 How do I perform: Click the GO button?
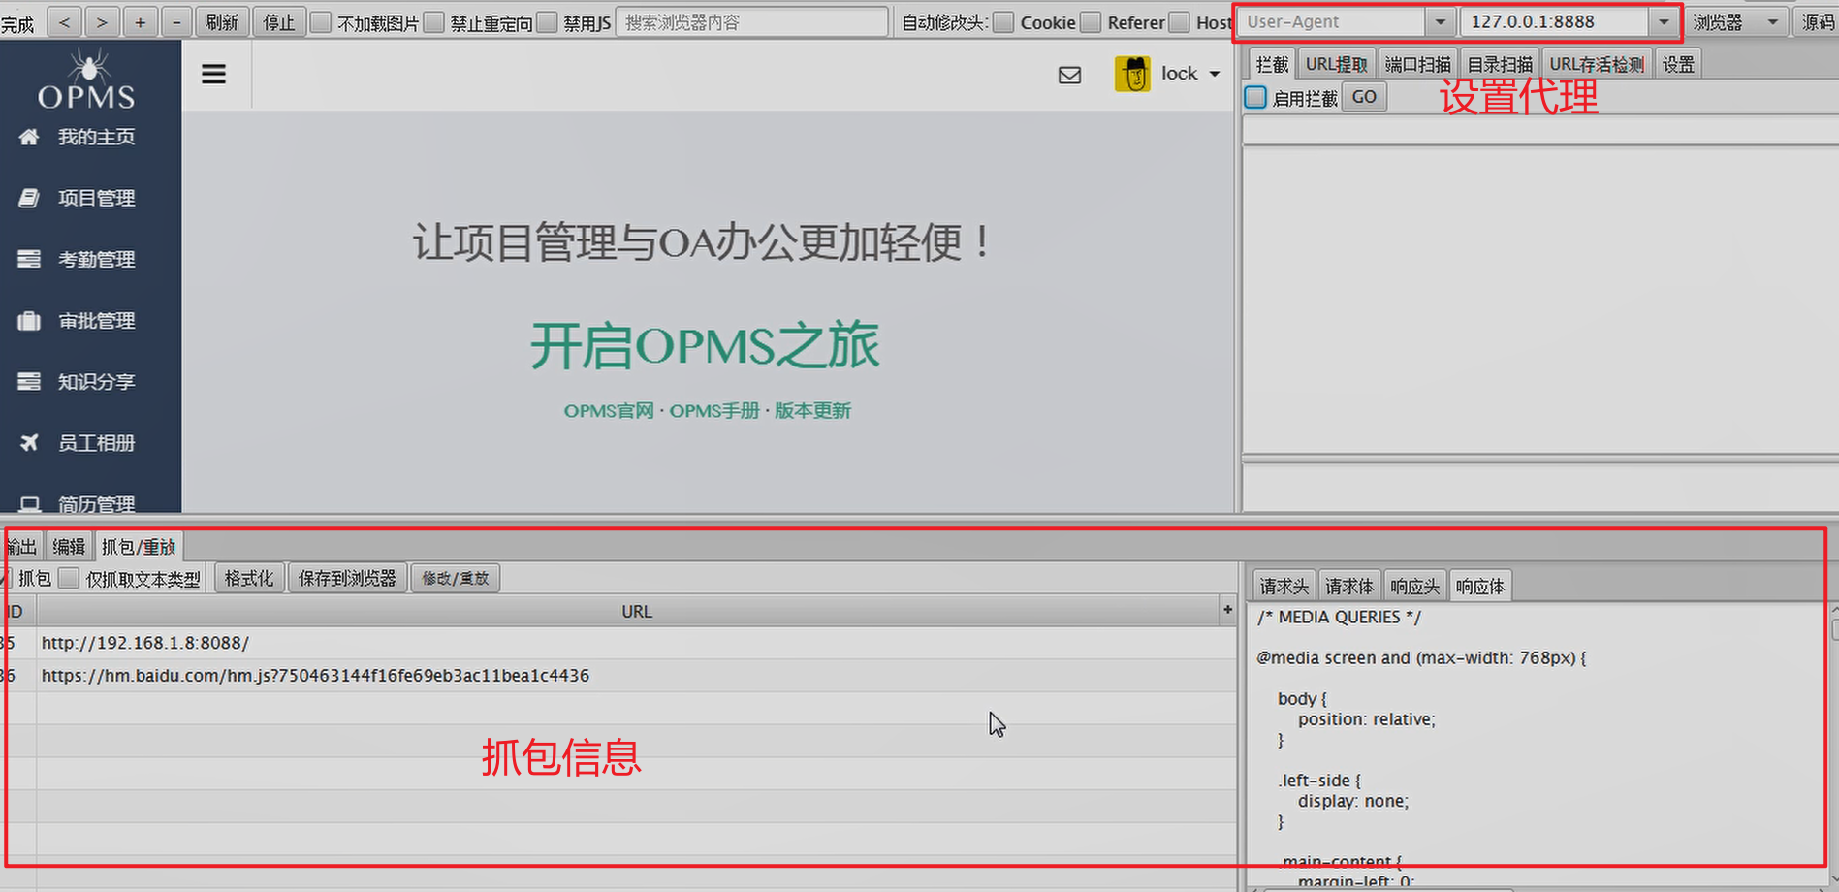point(1364,97)
